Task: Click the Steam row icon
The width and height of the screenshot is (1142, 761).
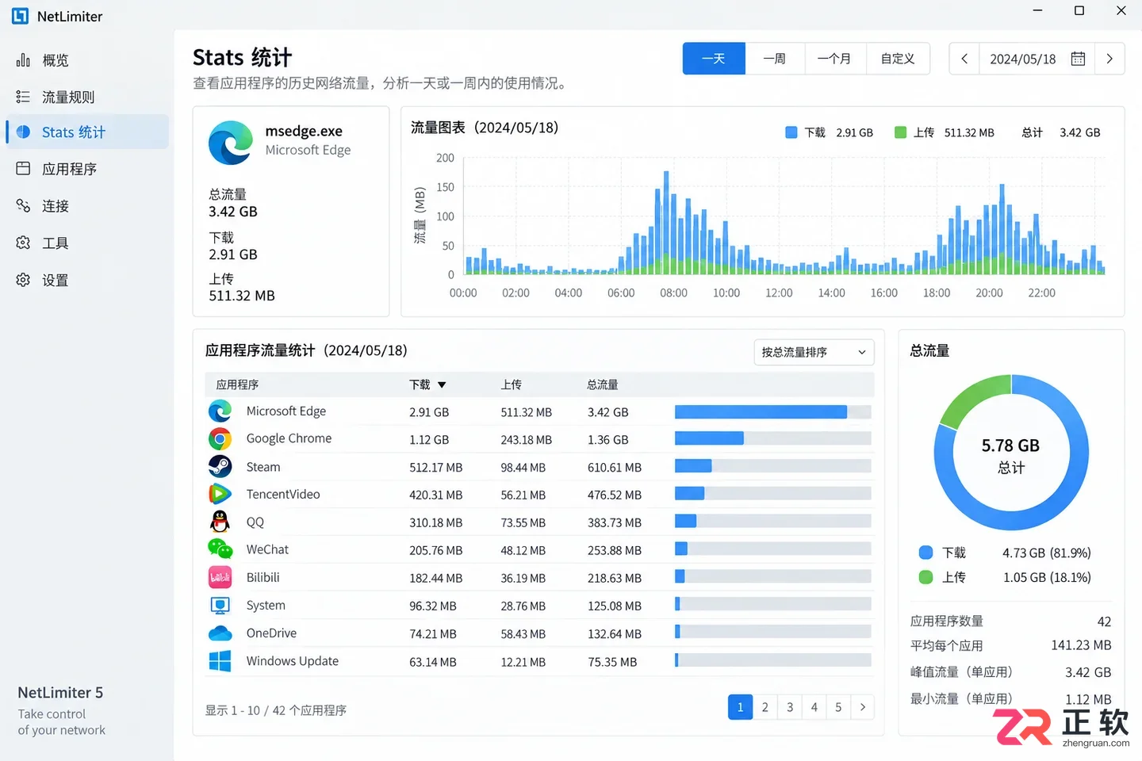Action: coord(220,466)
